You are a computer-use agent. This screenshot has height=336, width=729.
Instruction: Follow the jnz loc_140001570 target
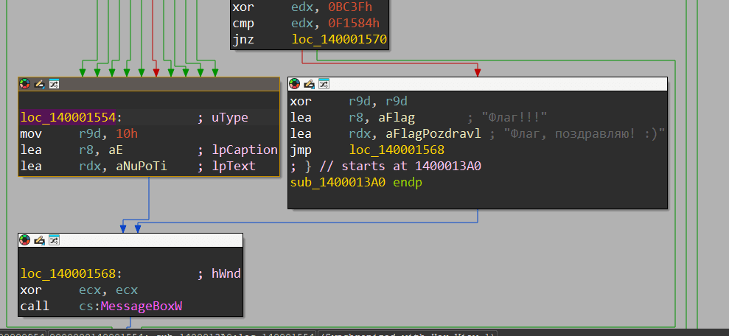click(x=339, y=39)
